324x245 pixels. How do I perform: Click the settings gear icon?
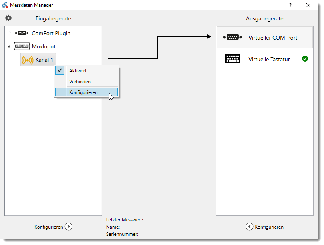[x=8, y=18]
